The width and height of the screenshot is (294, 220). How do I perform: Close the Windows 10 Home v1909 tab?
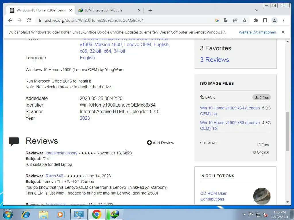tap(71, 10)
